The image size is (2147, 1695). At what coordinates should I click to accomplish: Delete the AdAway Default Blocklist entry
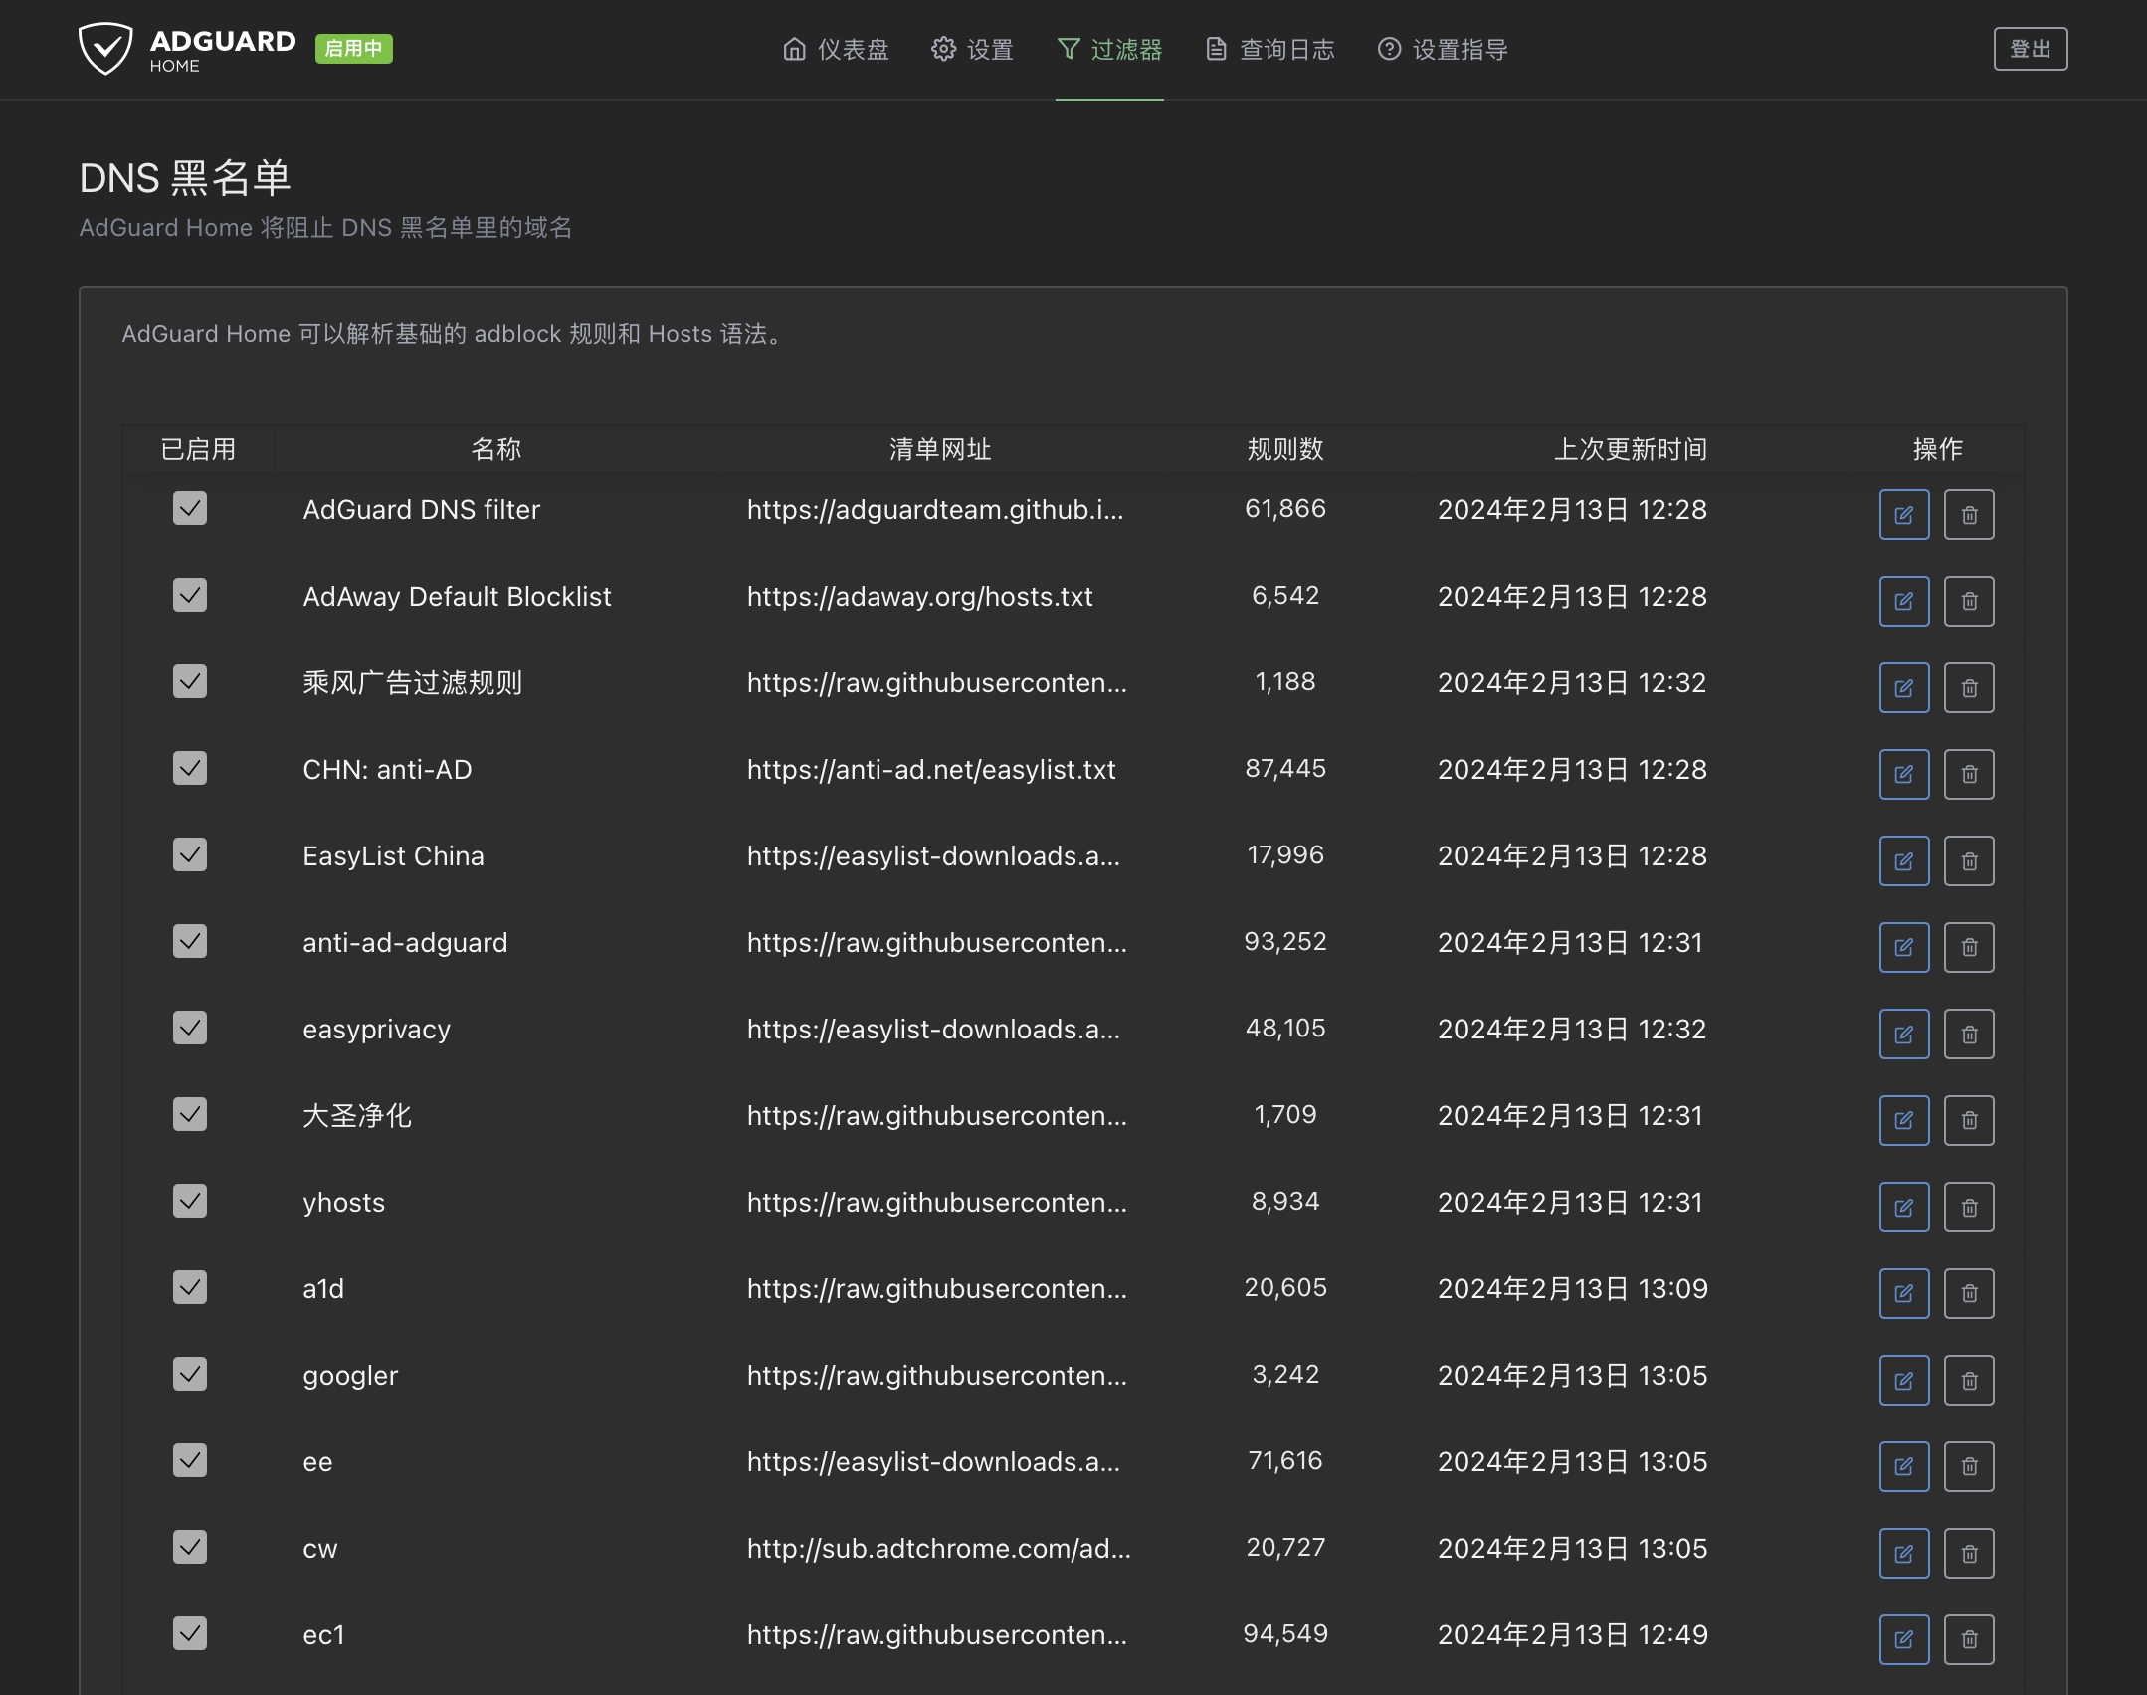1969,601
